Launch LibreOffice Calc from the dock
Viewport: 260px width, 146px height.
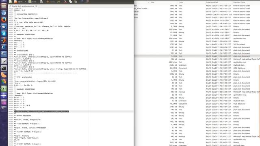(4, 88)
